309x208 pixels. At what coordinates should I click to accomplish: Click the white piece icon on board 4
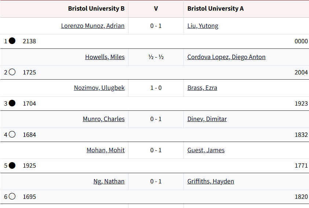pos(12,135)
